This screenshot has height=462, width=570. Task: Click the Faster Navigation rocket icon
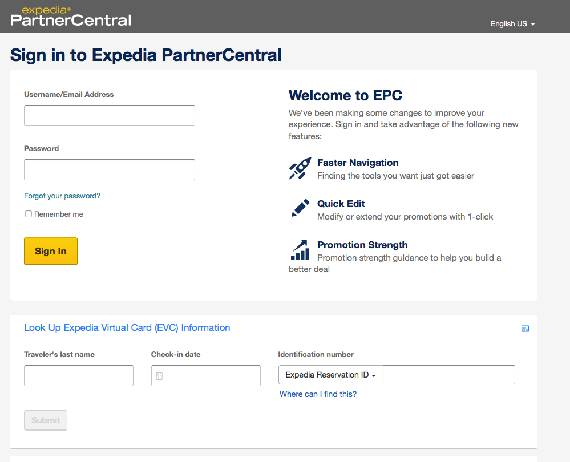[x=300, y=169]
